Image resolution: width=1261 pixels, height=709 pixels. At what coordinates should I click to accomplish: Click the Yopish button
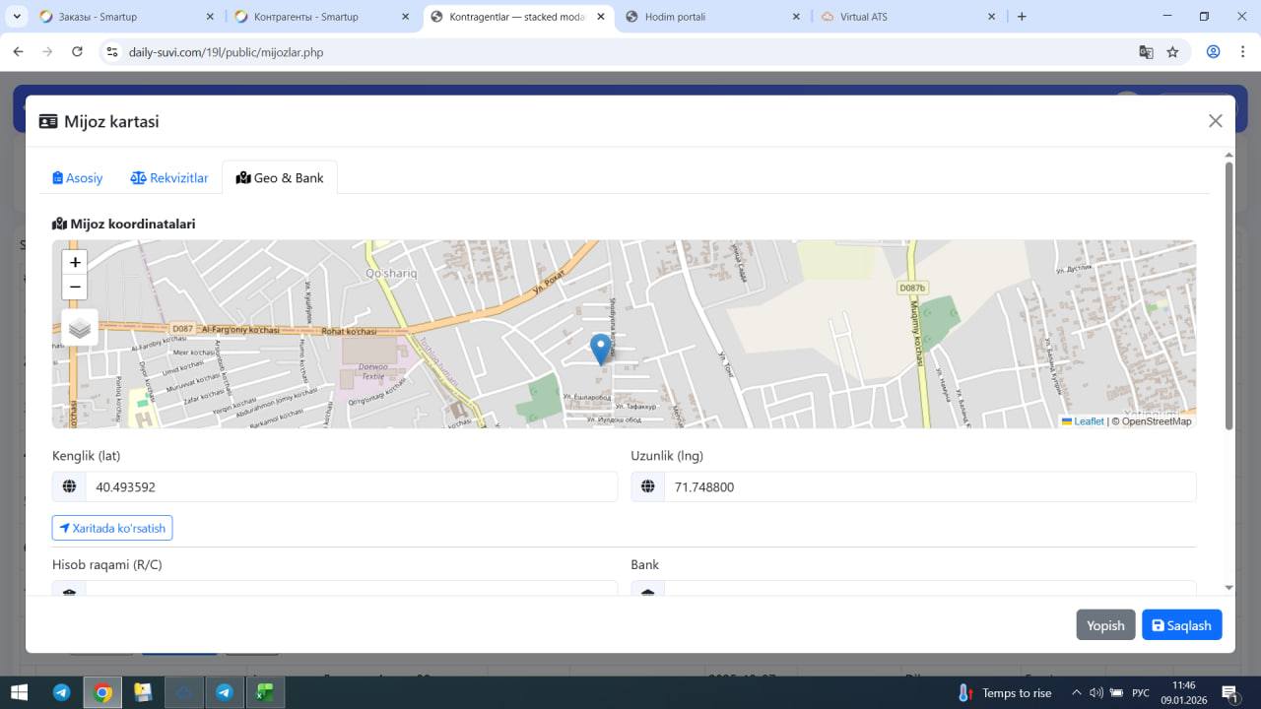pos(1105,625)
